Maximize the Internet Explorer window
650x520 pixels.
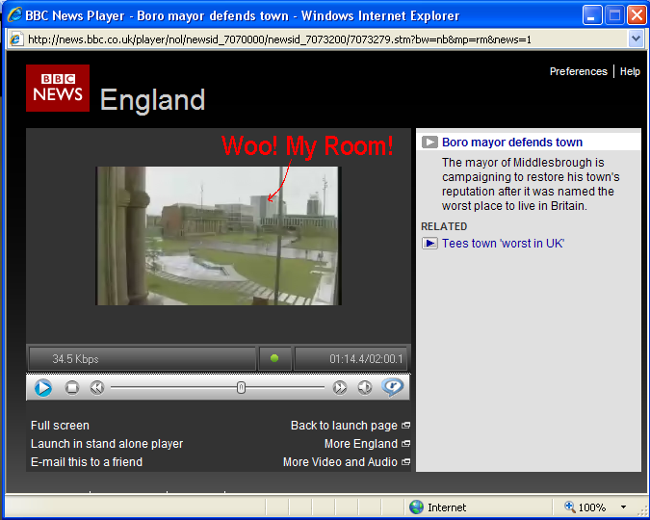(614, 15)
